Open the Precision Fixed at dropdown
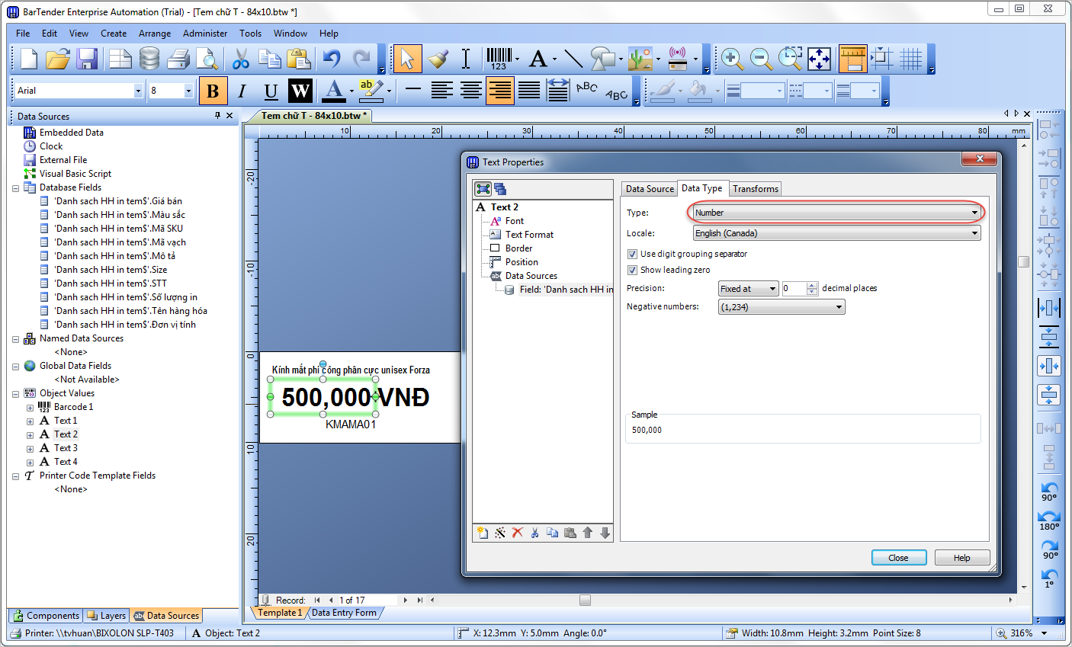The width and height of the screenshot is (1072, 647). click(748, 289)
